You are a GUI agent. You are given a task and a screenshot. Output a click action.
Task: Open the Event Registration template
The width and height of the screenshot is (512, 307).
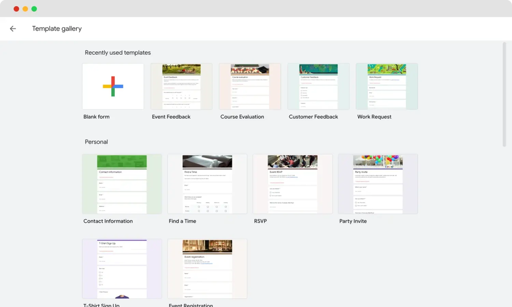point(207,268)
